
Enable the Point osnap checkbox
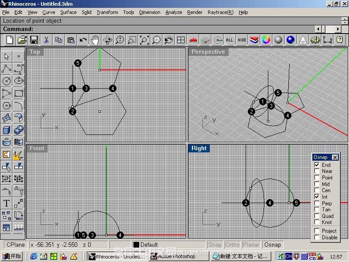317,178
